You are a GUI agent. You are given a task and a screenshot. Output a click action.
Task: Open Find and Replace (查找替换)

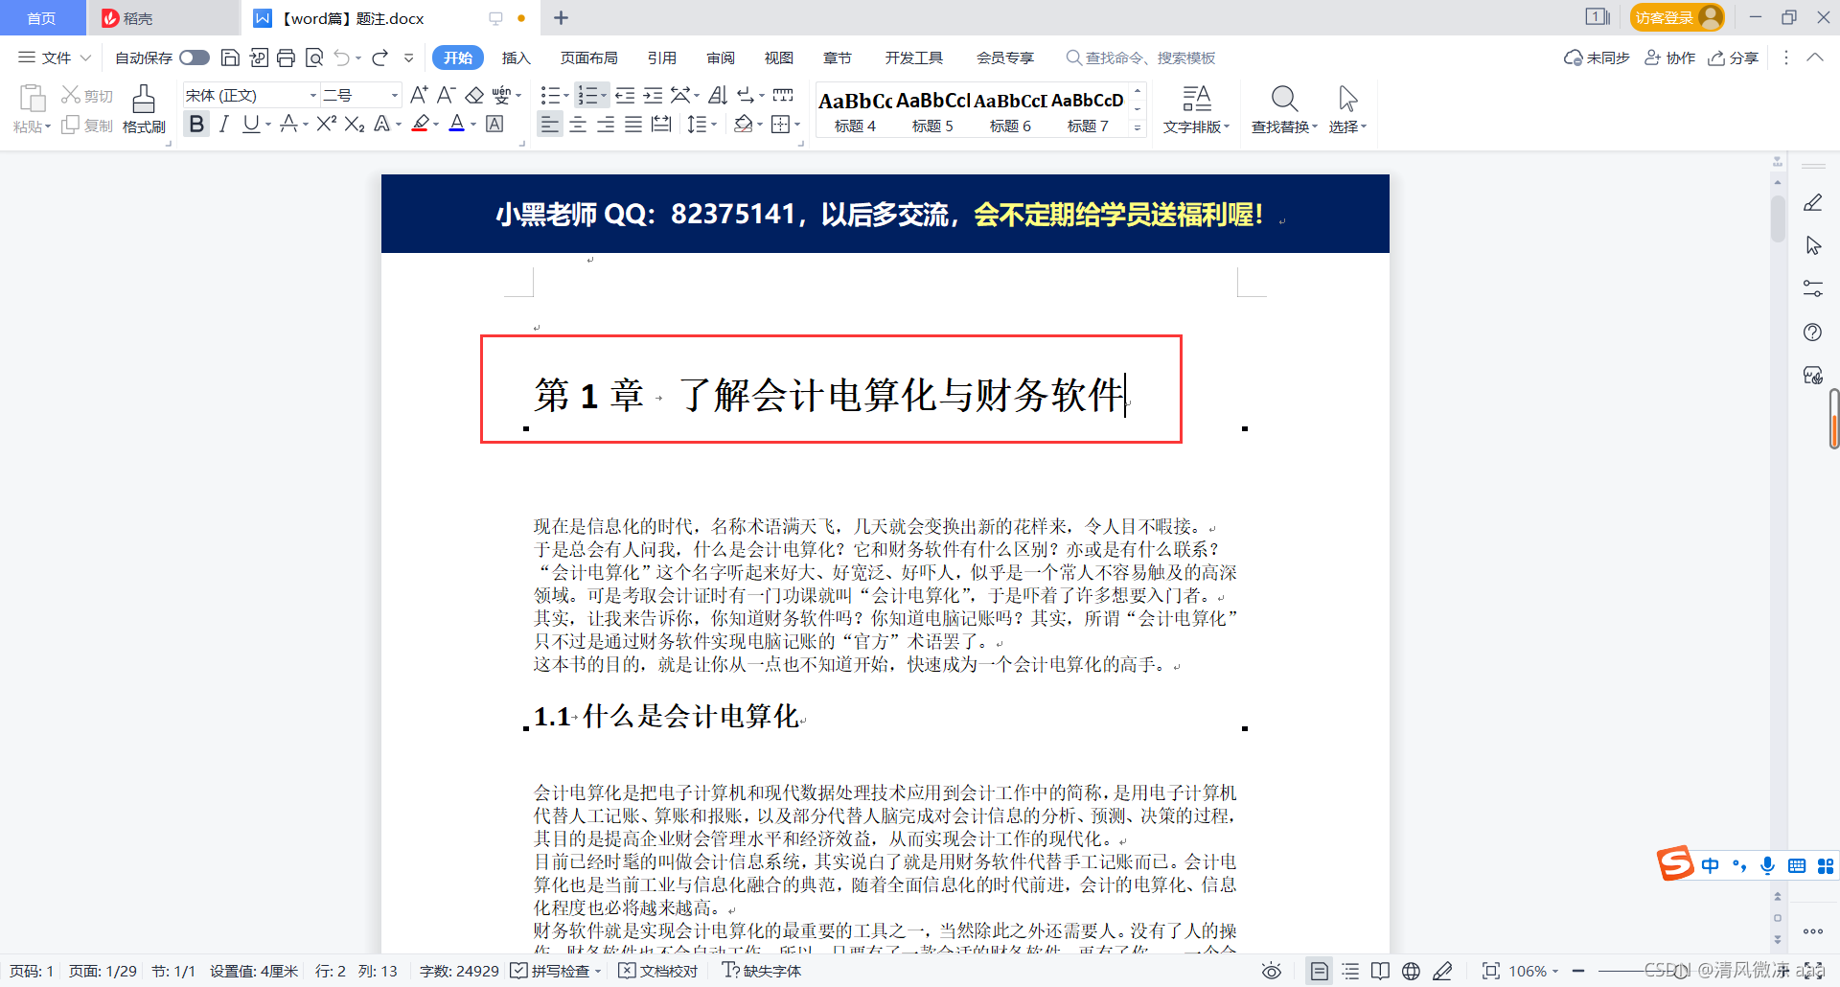1283,107
